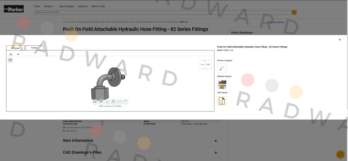
Task: Click the rotating 3D hose fitting model
Action: [108, 84]
